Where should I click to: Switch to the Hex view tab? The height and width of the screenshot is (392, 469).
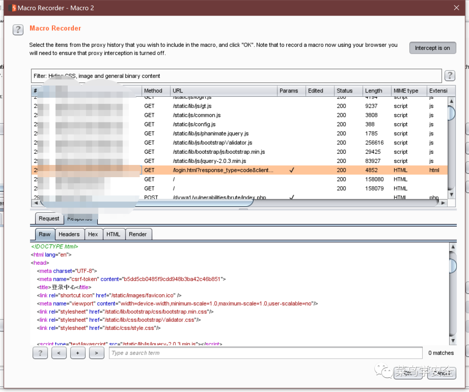[93, 234]
